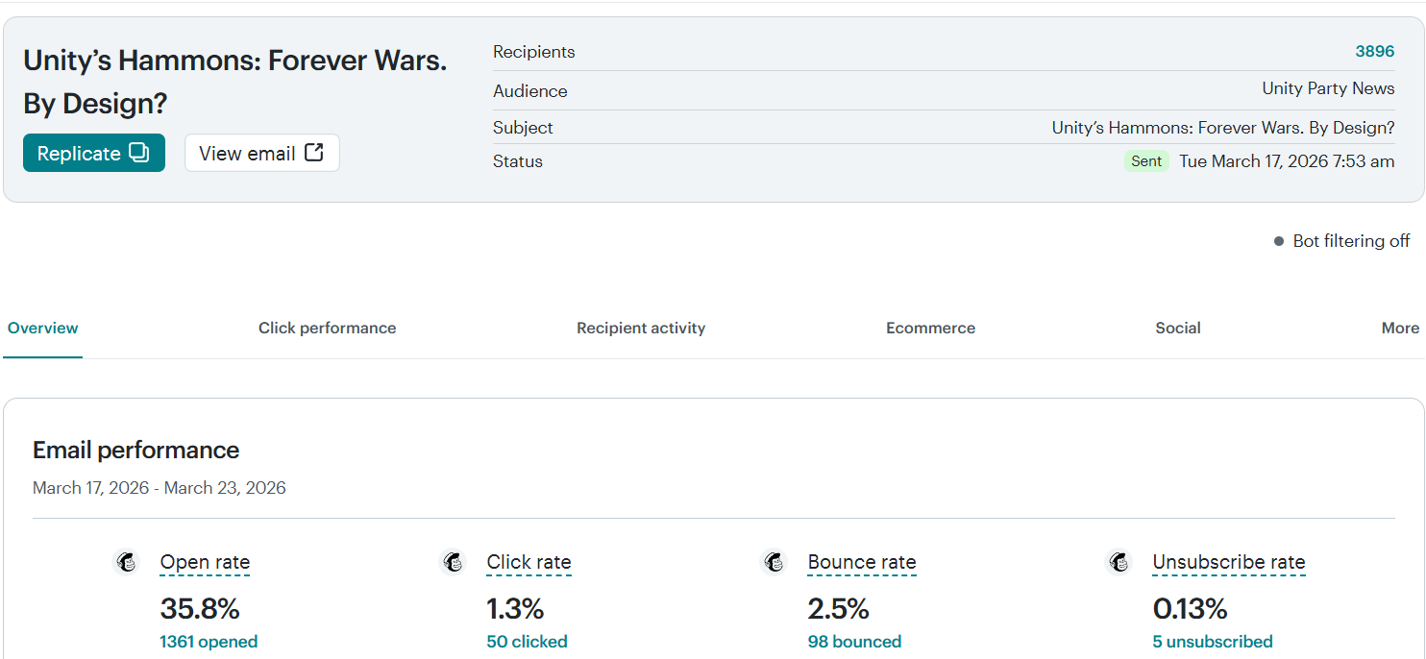Click the Mailchimp icon beside Click rate

coord(453,562)
